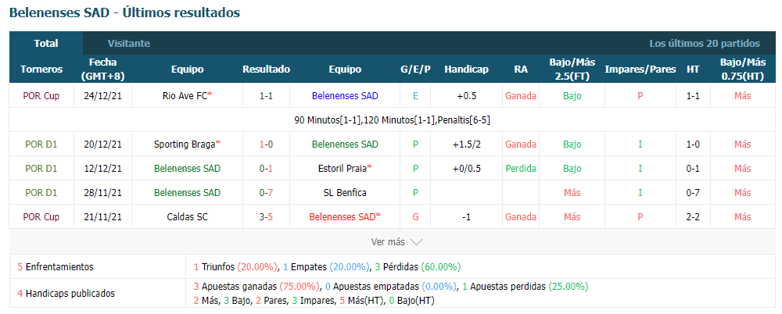The height and width of the screenshot is (314, 782).
Task: Open the 0-7 match result
Action: pos(266,192)
